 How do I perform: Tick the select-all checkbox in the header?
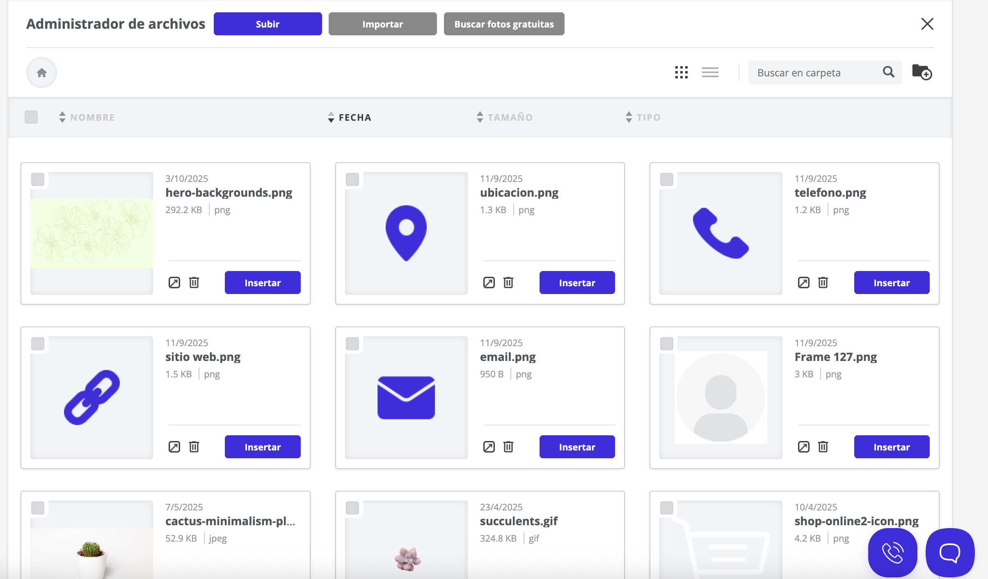pos(31,117)
